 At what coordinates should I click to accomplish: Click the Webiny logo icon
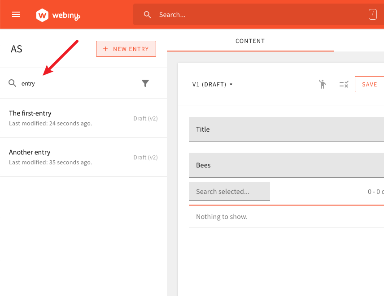[42, 14]
